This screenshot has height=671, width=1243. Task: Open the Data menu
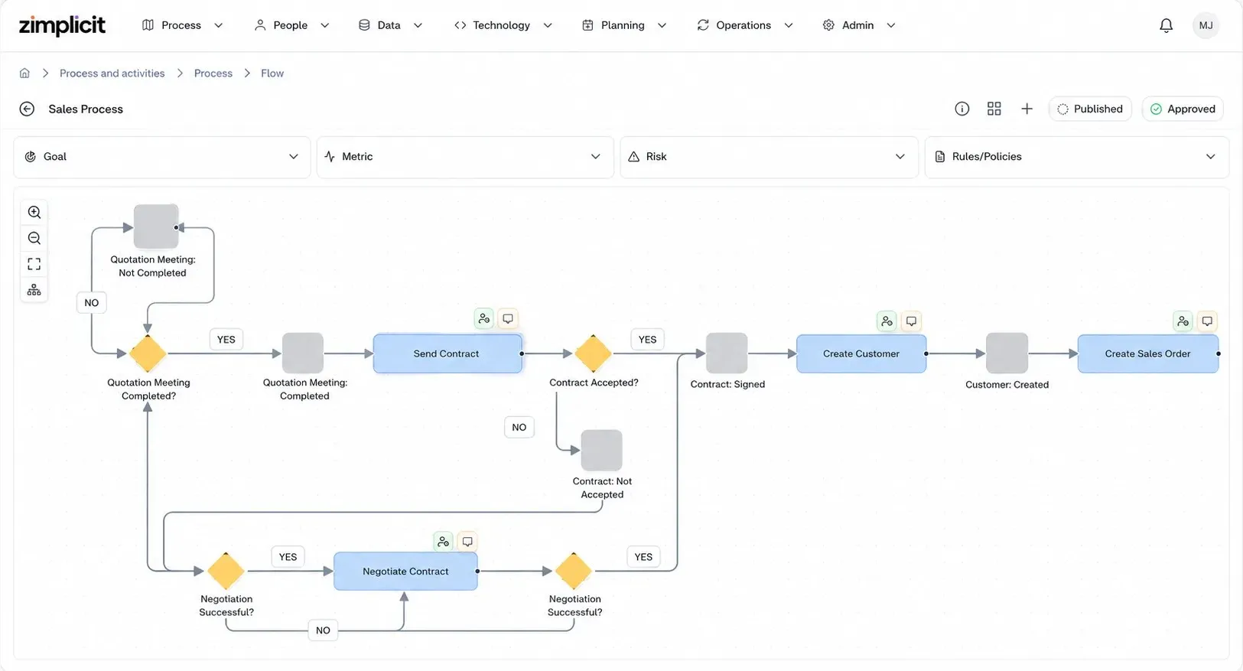[390, 25]
